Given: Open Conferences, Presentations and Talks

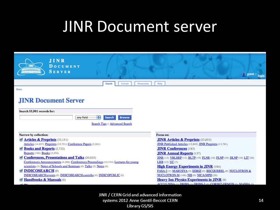Looking at the screenshot, I should click(x=54, y=157).
